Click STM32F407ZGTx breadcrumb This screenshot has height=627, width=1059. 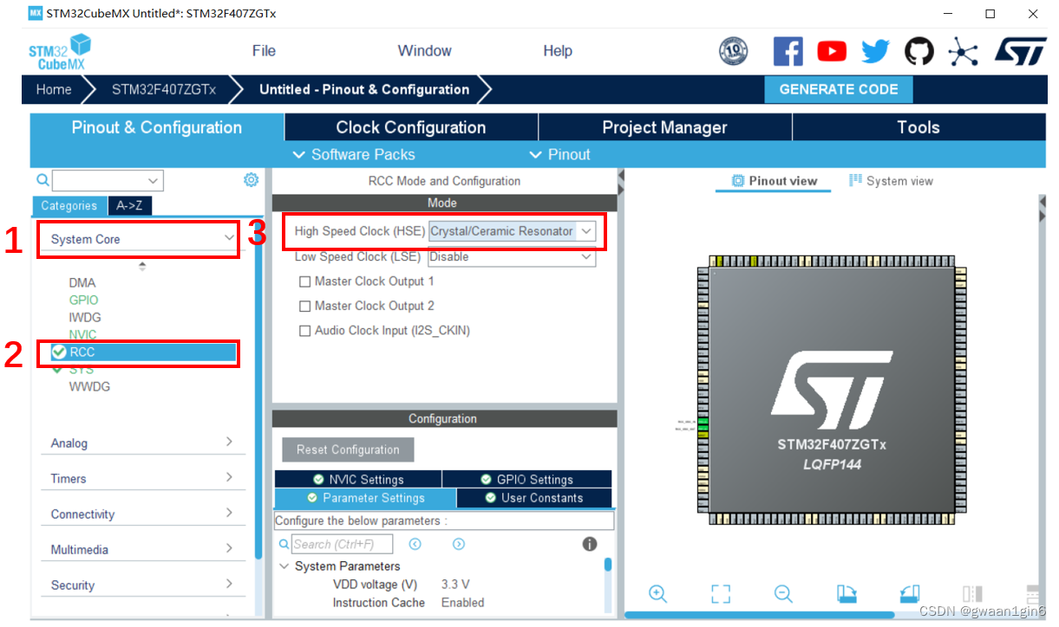(164, 89)
